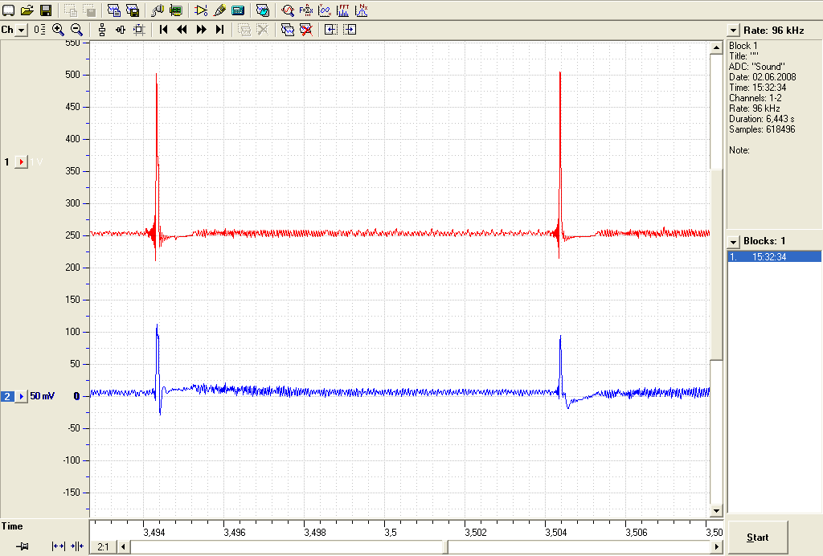The image size is (823, 556).
Task: Click the waveform magnifier analysis icon
Action: (x=287, y=10)
